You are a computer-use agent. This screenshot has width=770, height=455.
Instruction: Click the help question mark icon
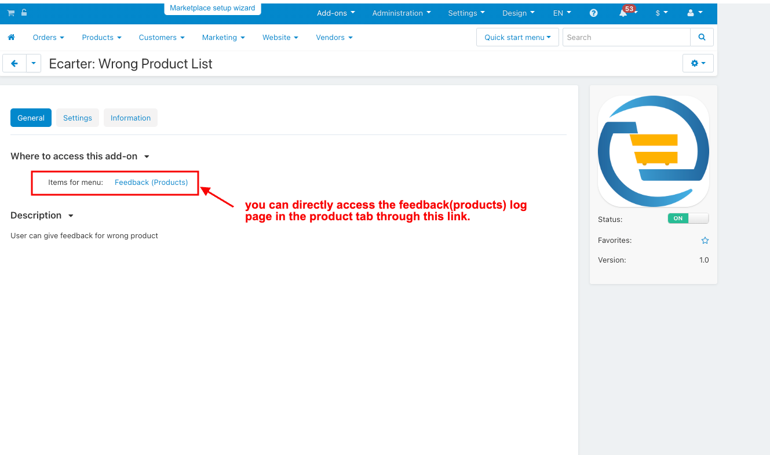click(593, 13)
